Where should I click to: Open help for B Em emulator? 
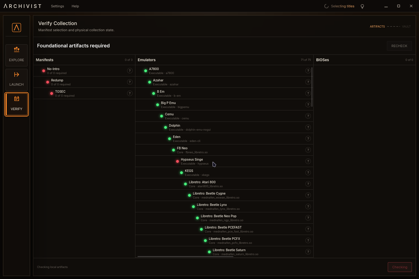tap(308, 93)
